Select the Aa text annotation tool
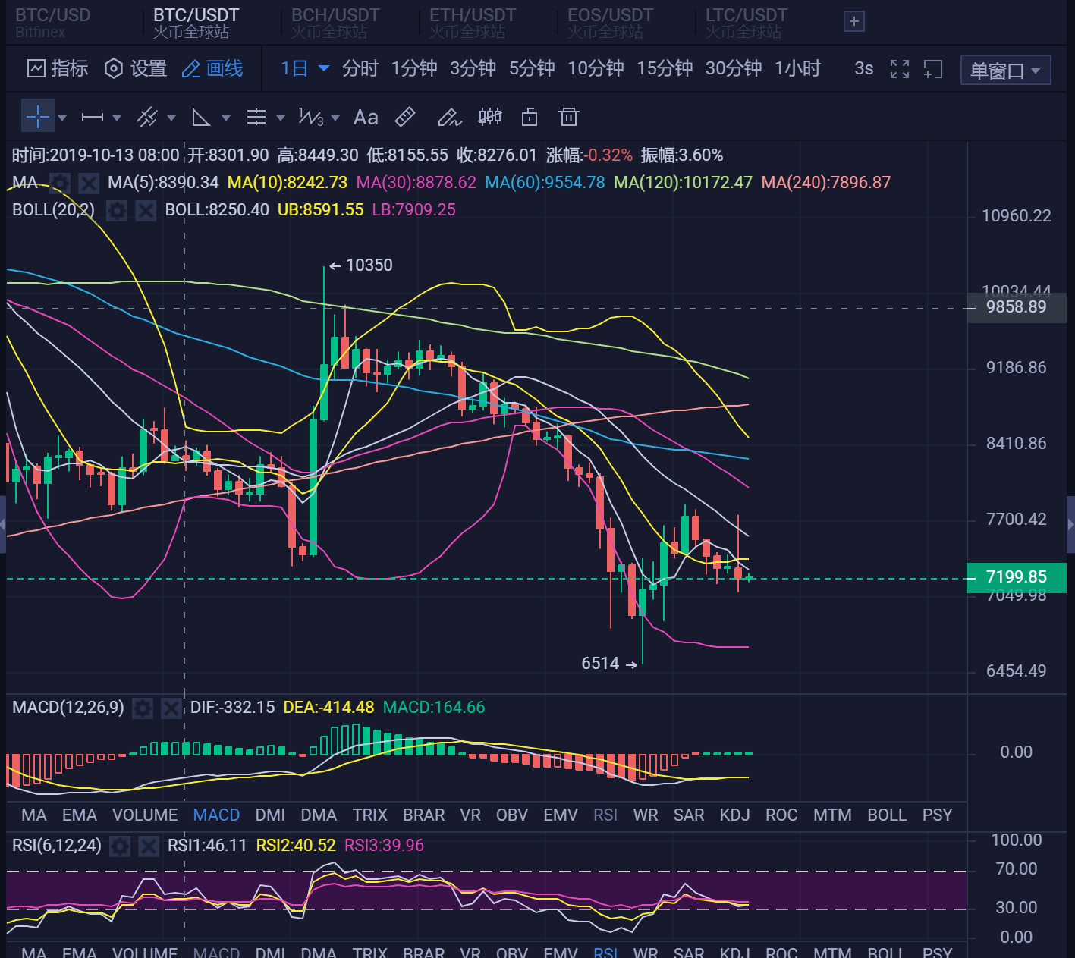 (x=366, y=118)
